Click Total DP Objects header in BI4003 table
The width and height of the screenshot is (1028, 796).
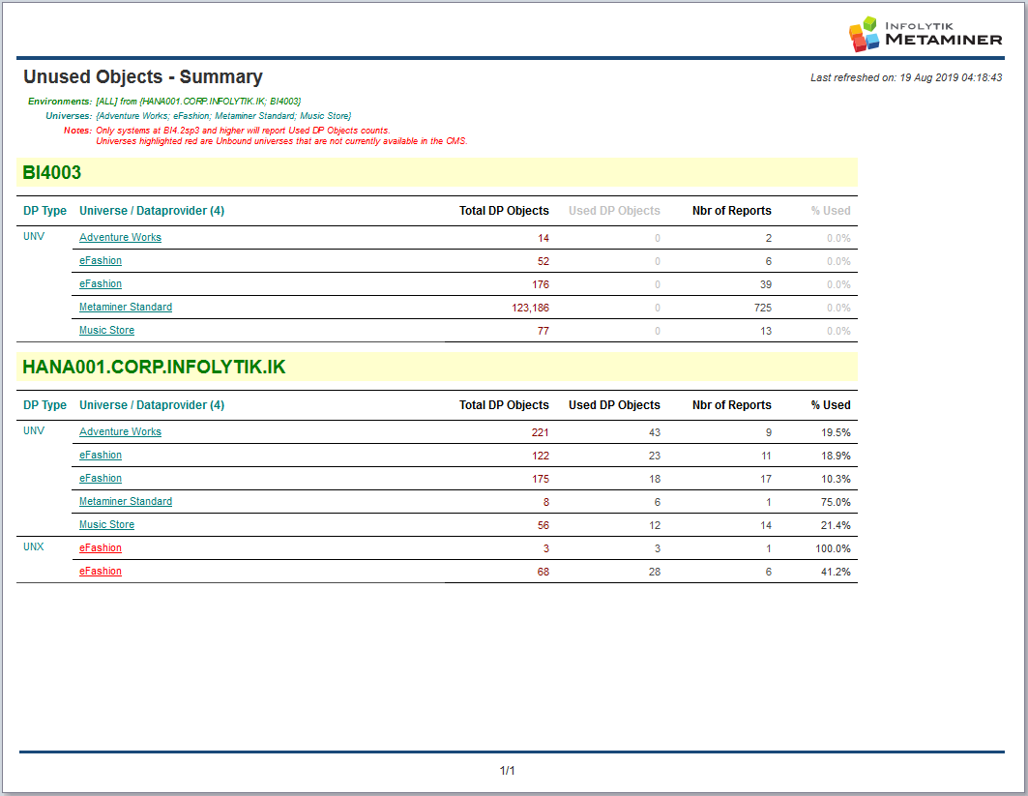click(x=504, y=211)
